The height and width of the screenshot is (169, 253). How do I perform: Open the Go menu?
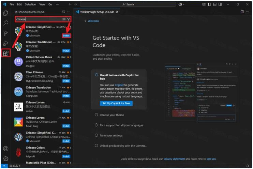click(x=50, y=4)
